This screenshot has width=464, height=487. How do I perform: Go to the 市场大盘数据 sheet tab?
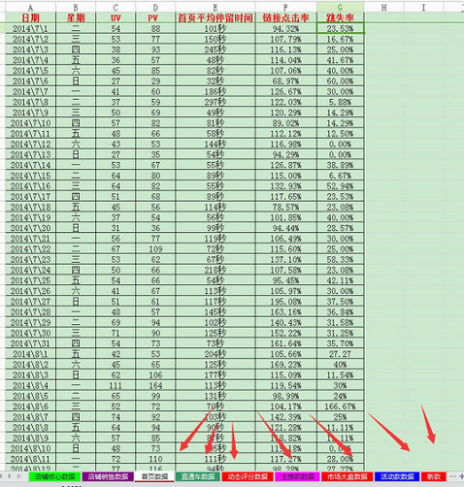click(x=348, y=476)
